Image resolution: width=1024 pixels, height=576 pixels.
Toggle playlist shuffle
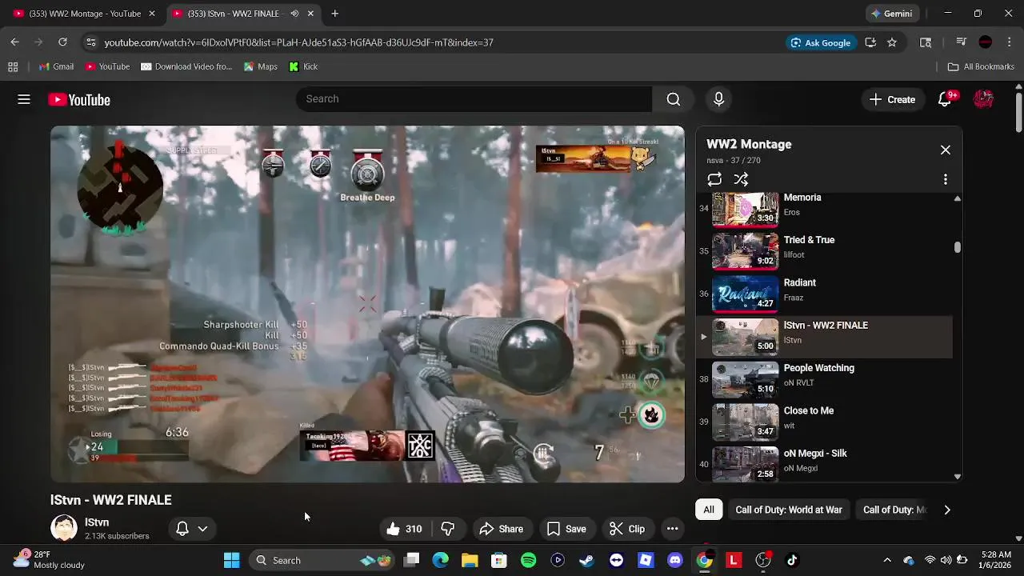(741, 179)
